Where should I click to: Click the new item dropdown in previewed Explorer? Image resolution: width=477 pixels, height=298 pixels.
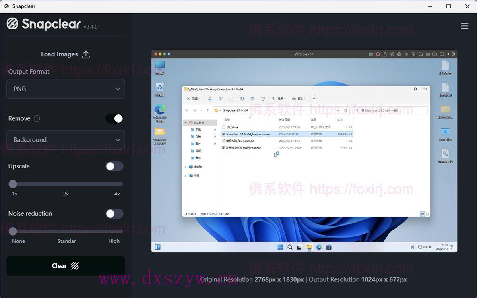194,99
